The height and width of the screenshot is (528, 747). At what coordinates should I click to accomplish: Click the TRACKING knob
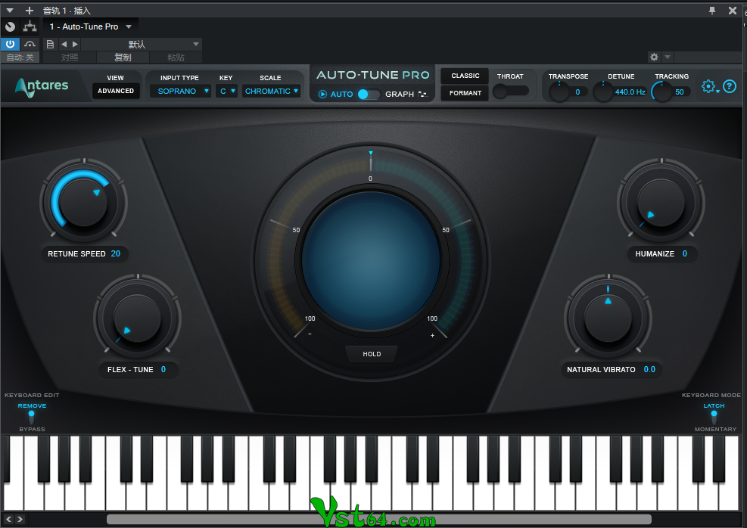pyautogui.click(x=662, y=92)
